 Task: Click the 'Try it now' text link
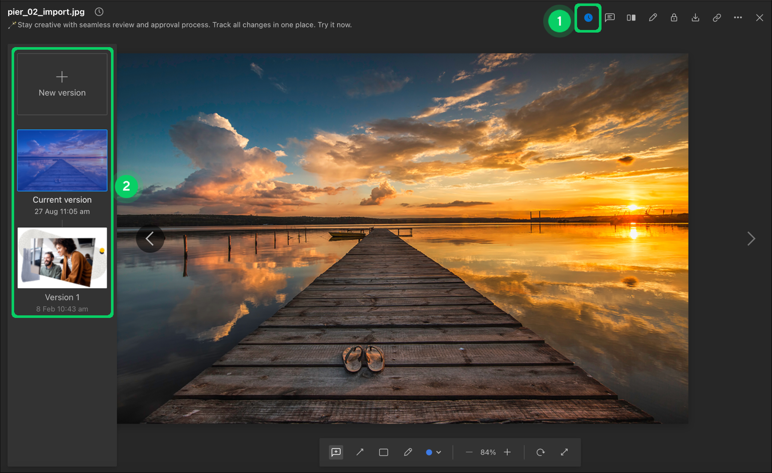(x=334, y=25)
